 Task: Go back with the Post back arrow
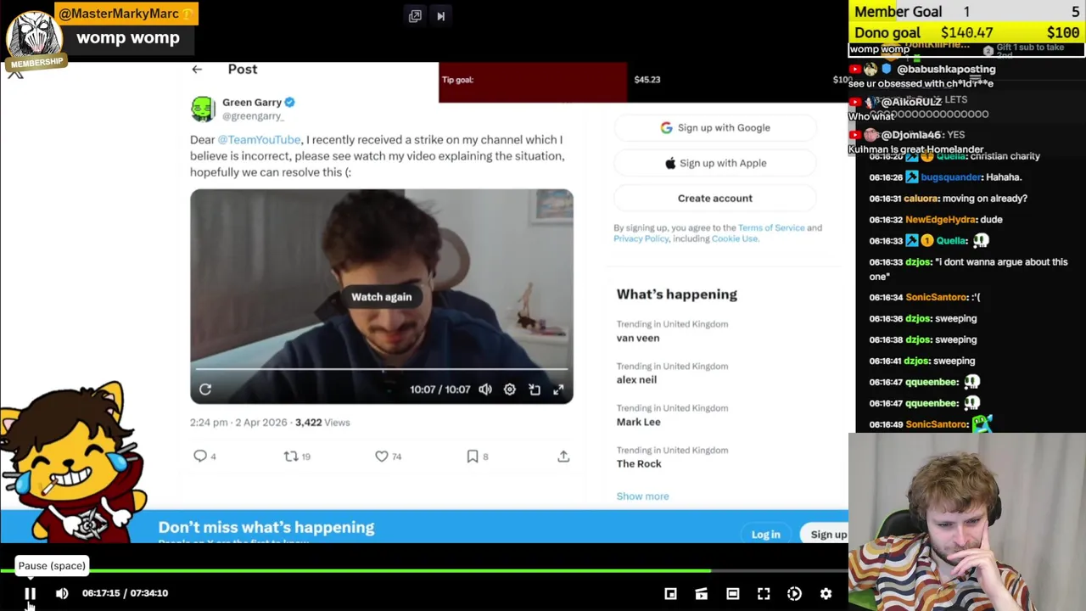[x=197, y=70]
